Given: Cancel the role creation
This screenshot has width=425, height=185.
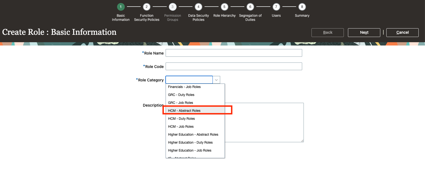Looking at the screenshot, I should 402,32.
